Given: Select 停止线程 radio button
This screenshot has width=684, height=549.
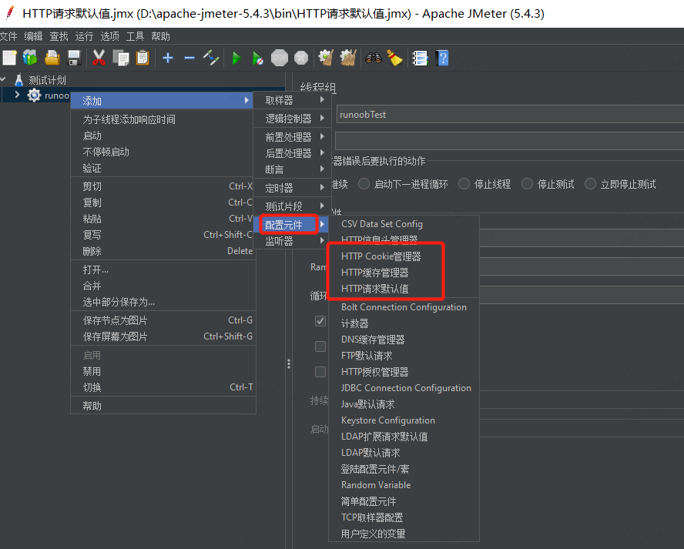Looking at the screenshot, I should coord(464,184).
